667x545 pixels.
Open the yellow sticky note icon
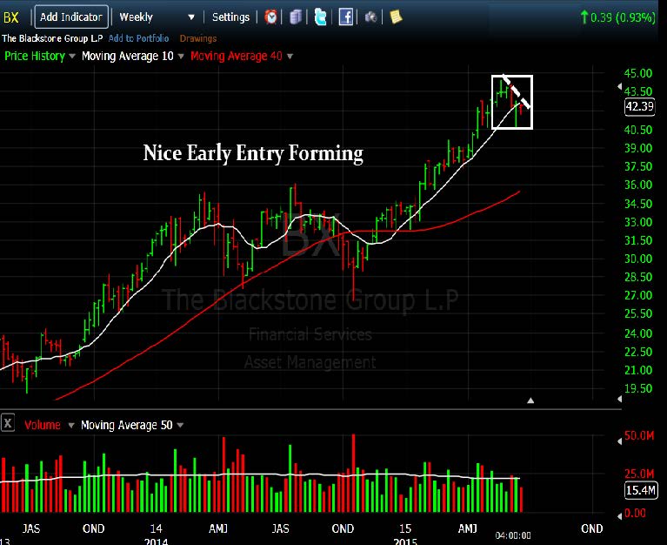click(396, 17)
